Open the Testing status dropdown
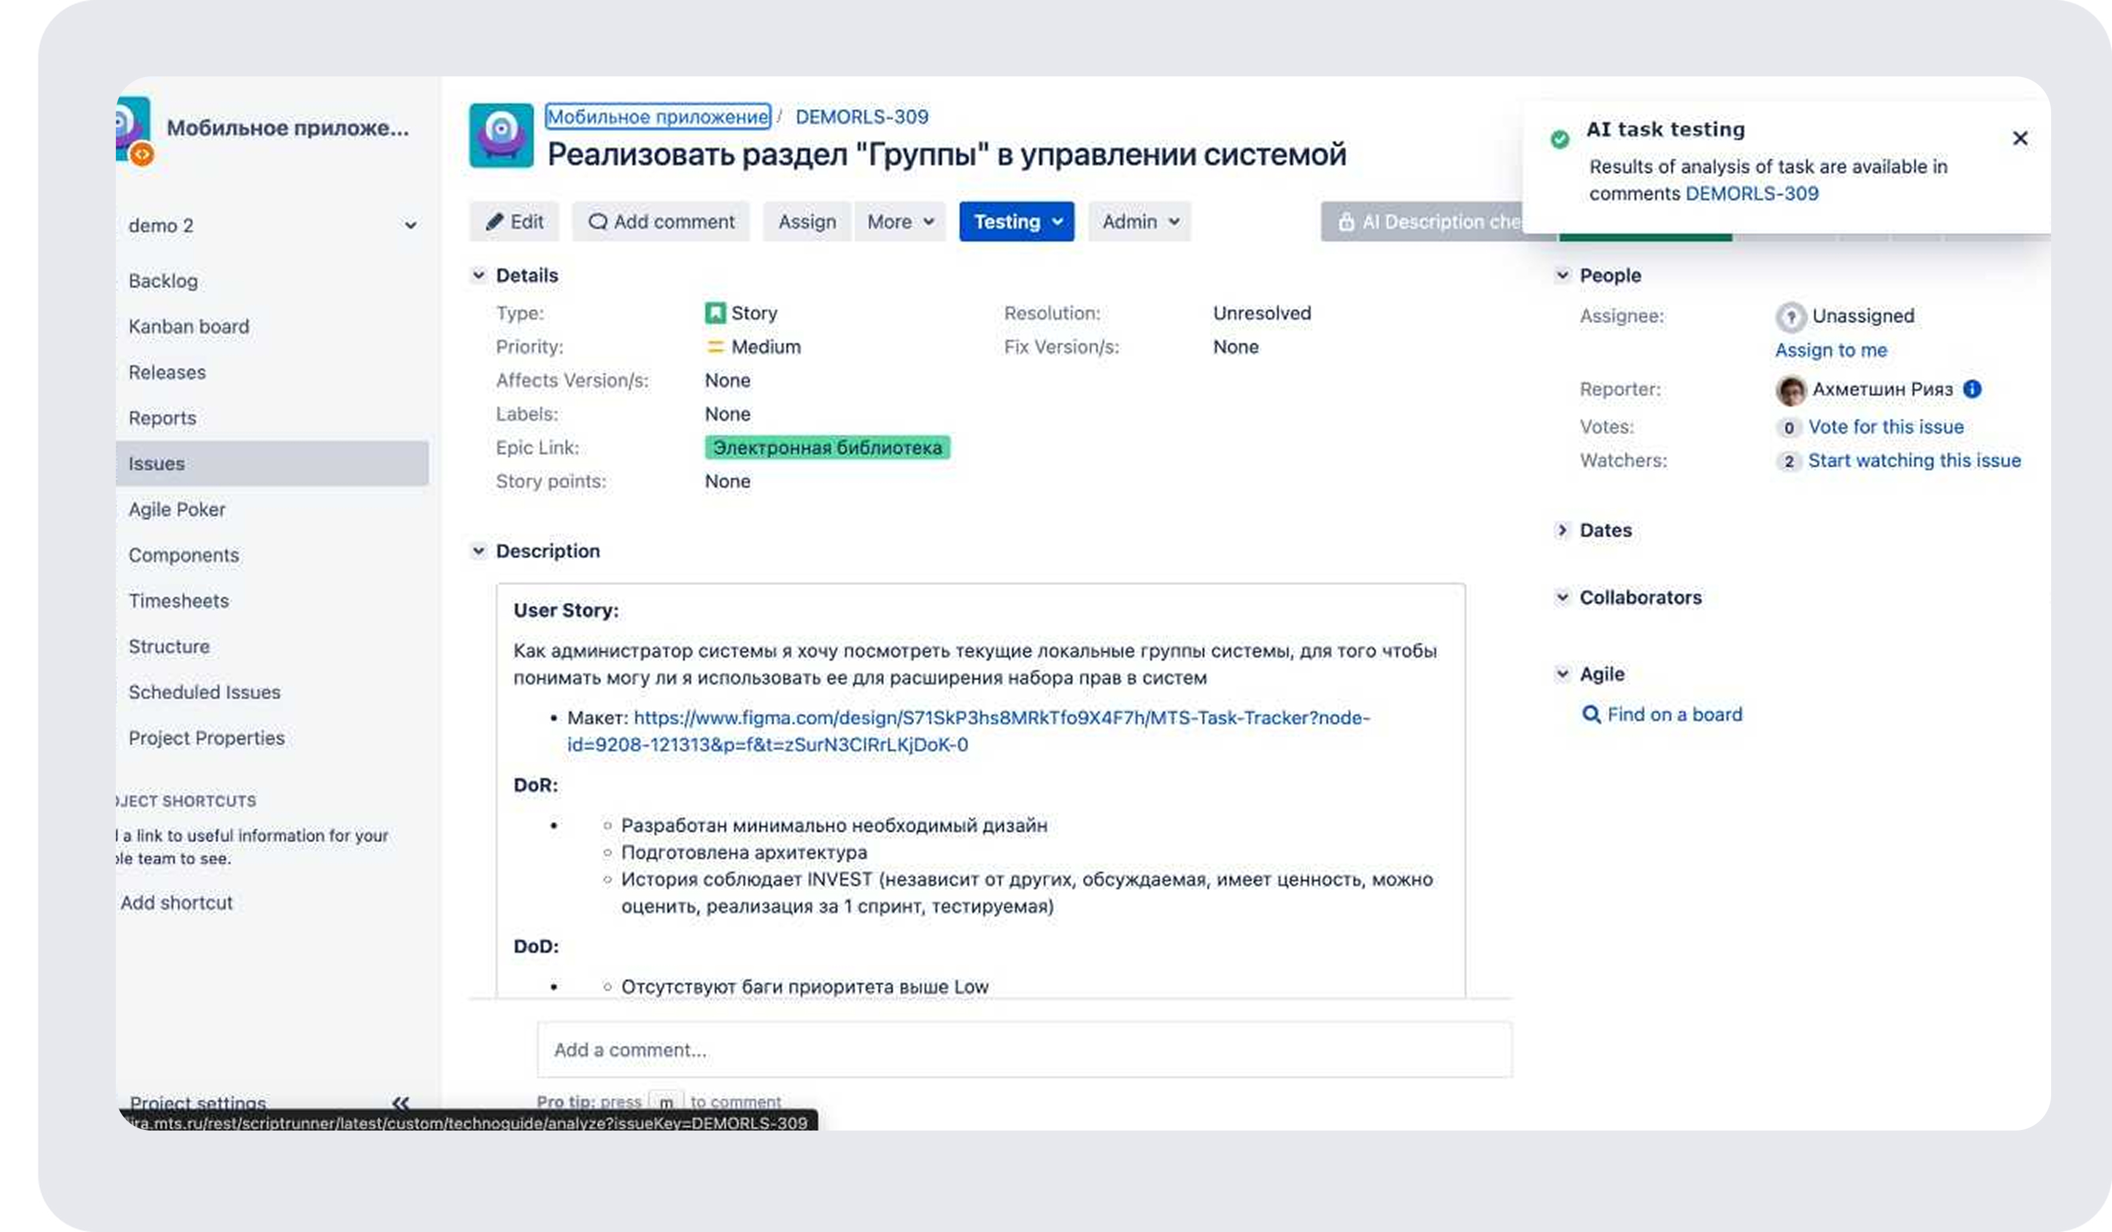 pos(1016,222)
